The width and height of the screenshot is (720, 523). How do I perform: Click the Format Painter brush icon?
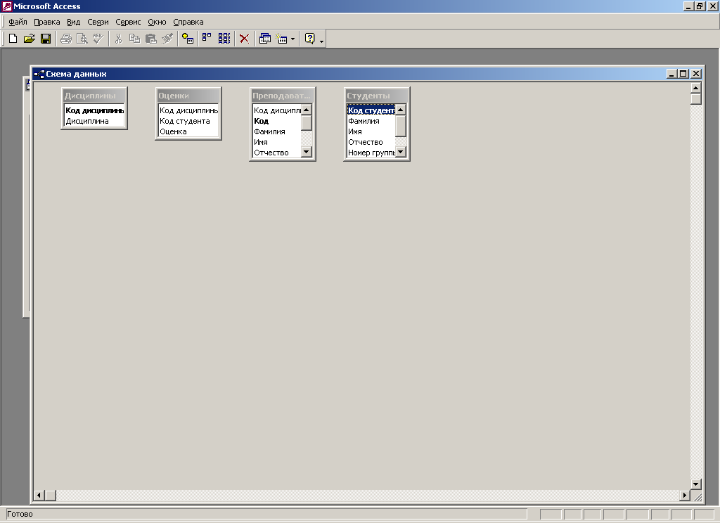point(167,39)
